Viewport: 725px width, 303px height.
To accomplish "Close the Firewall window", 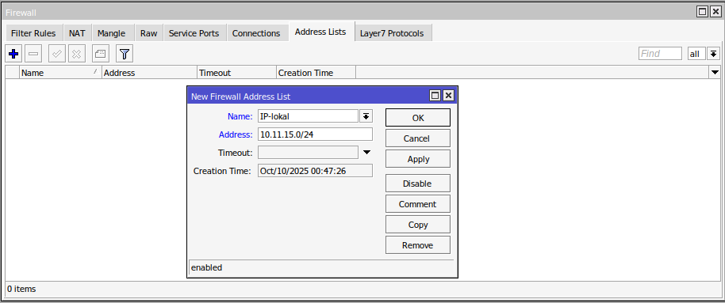I will tap(715, 12).
